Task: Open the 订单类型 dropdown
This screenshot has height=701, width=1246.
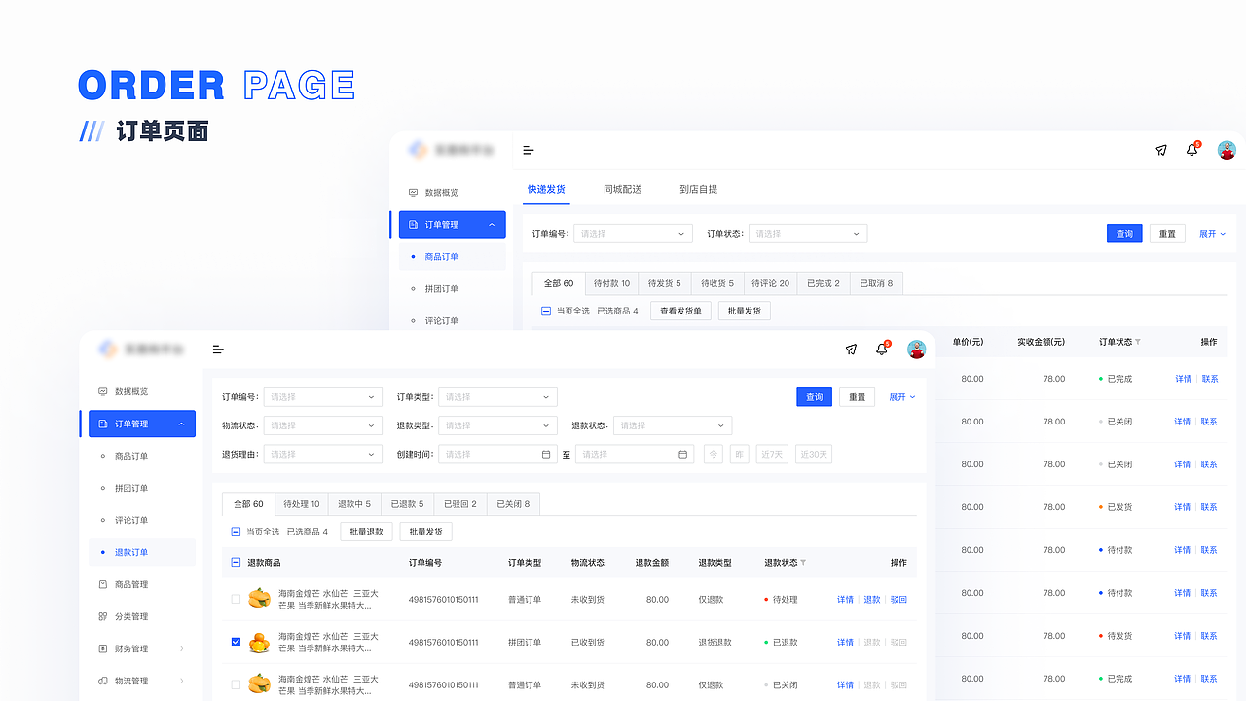Action: pyautogui.click(x=496, y=396)
